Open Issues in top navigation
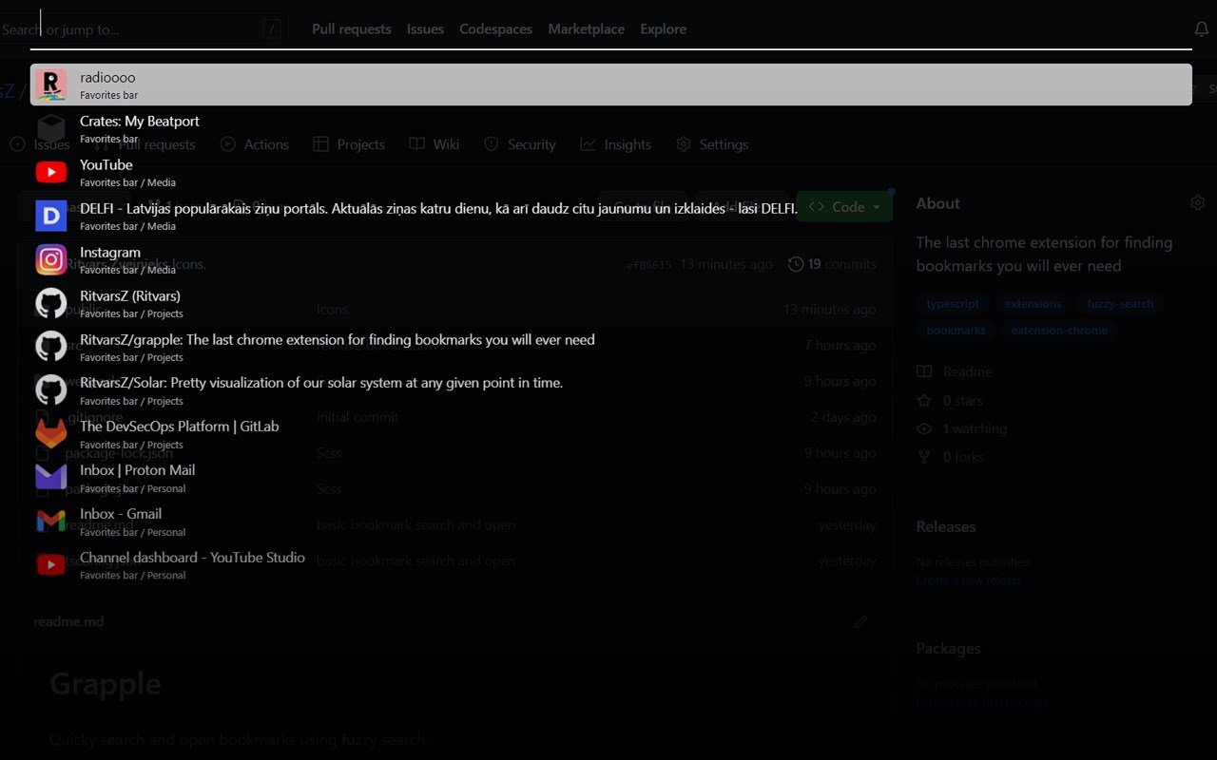 coord(425,29)
